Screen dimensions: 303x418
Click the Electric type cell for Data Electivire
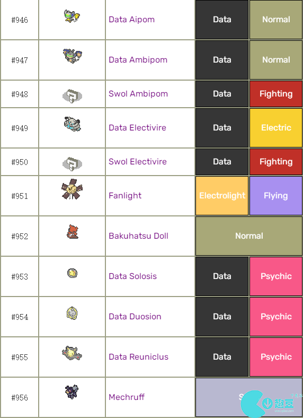pyautogui.click(x=276, y=128)
